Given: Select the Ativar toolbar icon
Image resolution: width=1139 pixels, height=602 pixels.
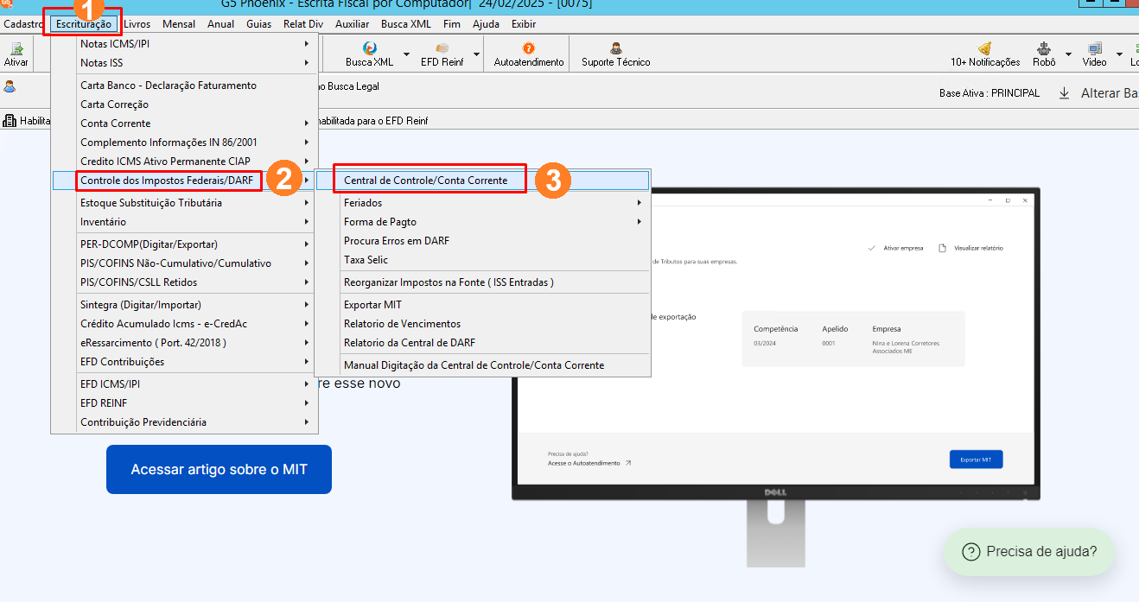Looking at the screenshot, I should [x=16, y=54].
